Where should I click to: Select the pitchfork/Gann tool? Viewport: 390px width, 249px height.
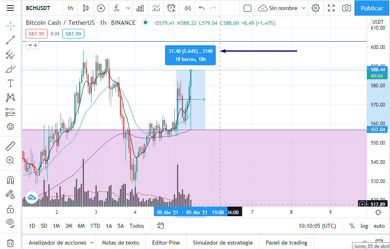pos(10,54)
